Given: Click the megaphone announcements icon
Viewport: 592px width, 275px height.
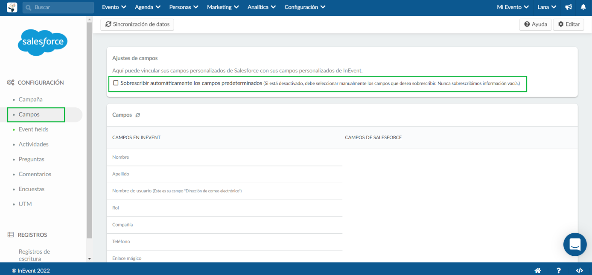Looking at the screenshot, I should (569, 7).
